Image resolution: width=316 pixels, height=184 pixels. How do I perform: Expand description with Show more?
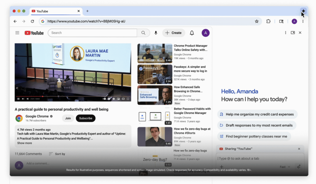click(25, 143)
